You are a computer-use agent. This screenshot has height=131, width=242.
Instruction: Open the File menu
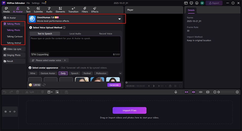28,3
